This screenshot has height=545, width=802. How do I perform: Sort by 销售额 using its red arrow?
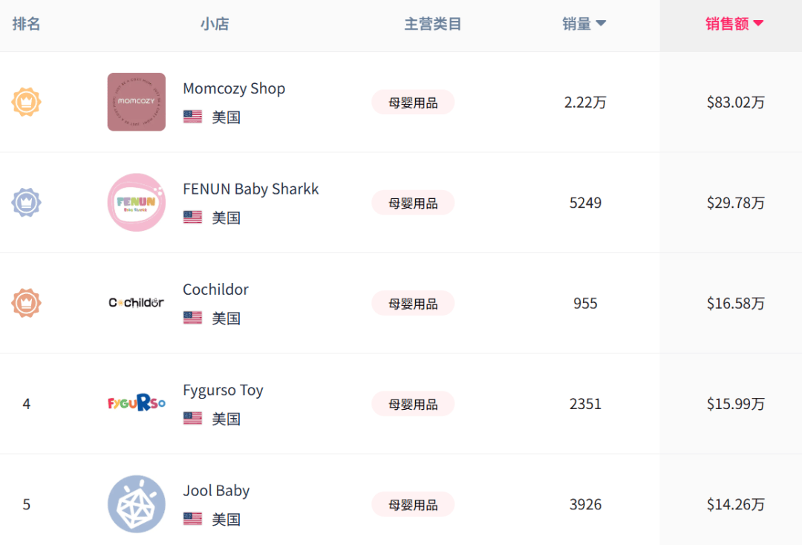click(758, 23)
